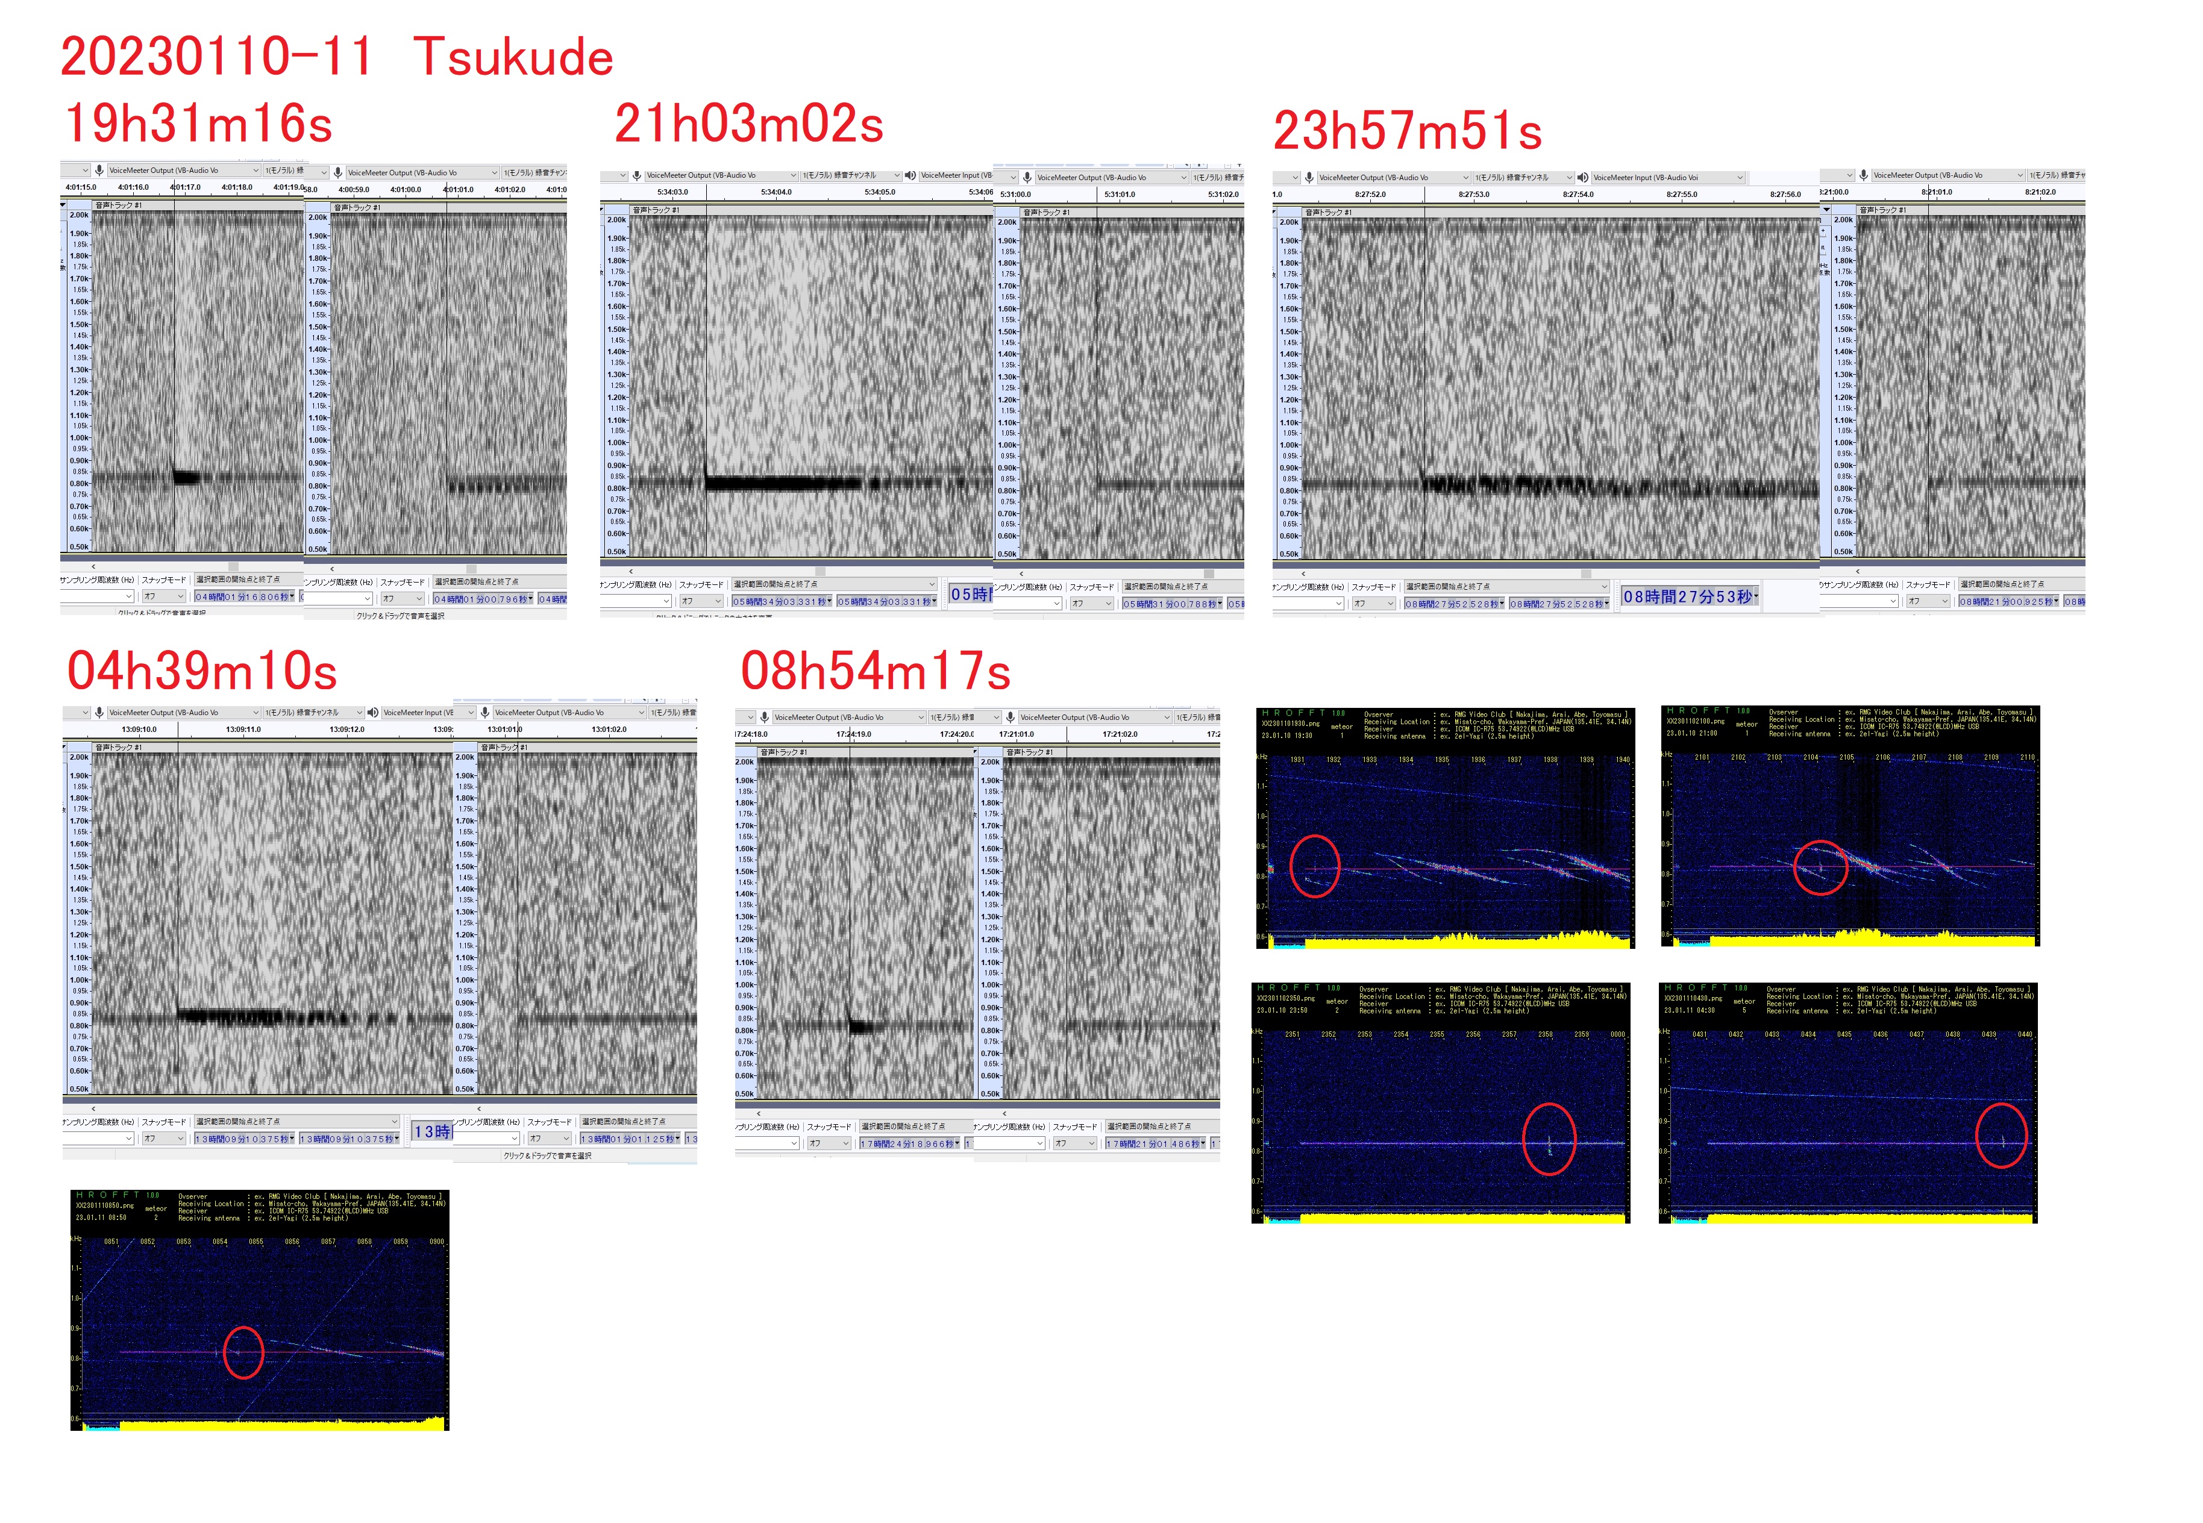
Task: Click the first microphone icon under 19h31m16s
Action: pyautogui.click(x=99, y=171)
